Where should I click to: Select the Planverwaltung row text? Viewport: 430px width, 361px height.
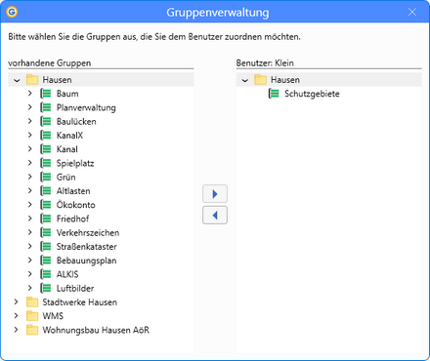[86, 107]
